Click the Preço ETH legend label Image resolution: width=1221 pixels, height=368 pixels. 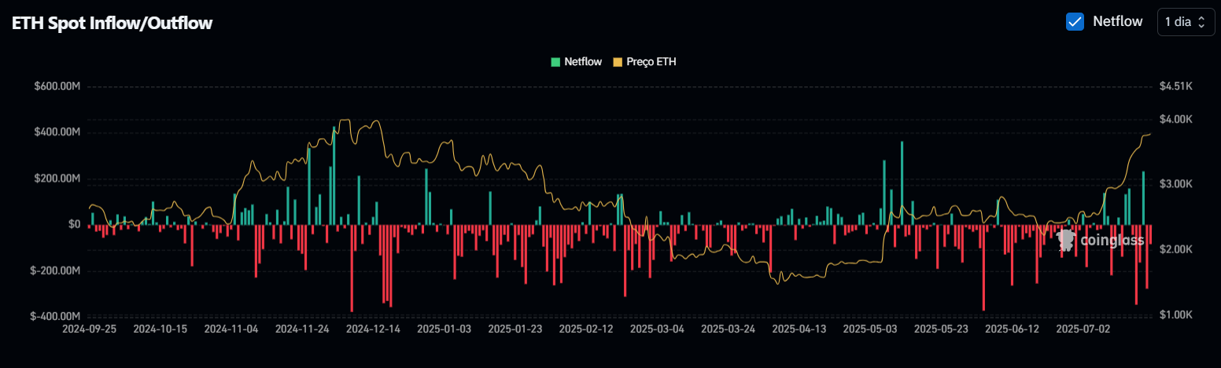point(651,61)
